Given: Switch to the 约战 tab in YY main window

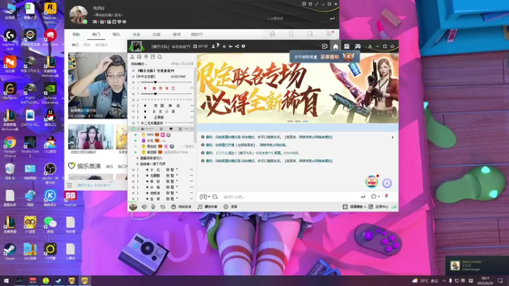Looking at the screenshot, I should (157, 34).
